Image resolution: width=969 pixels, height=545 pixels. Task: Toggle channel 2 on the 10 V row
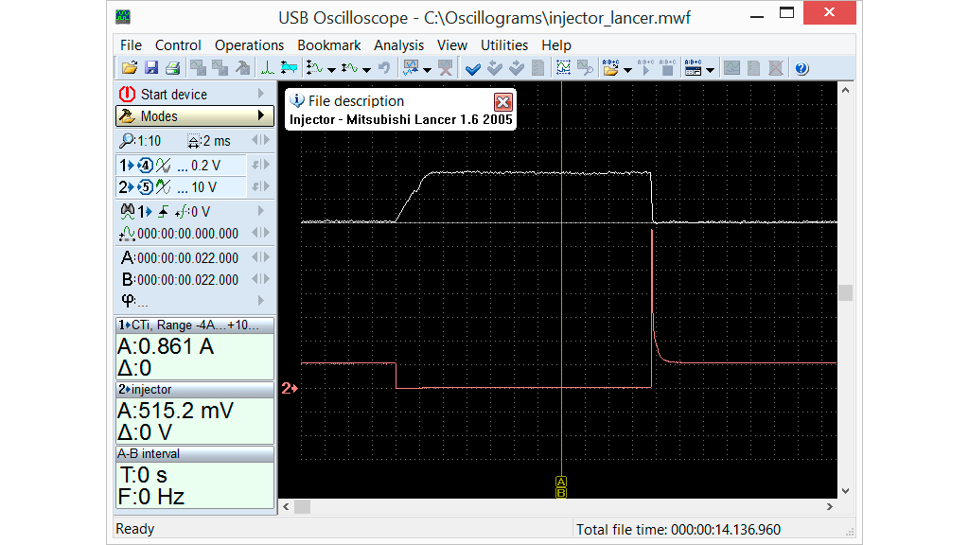[124, 187]
